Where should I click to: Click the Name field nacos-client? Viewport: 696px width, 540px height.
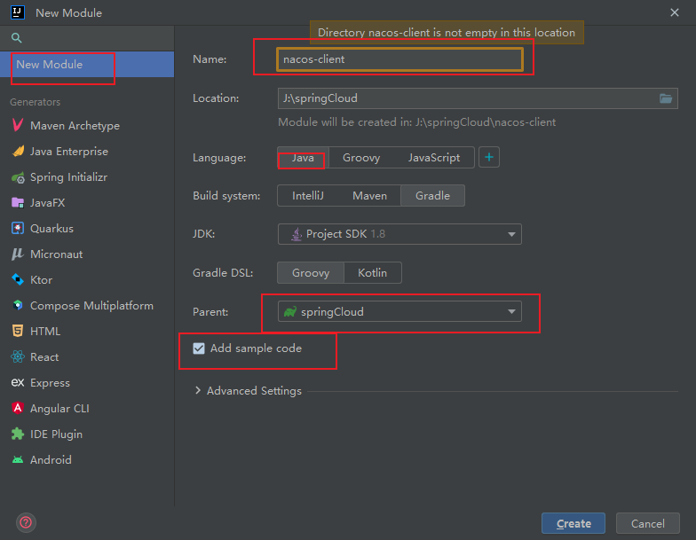click(x=399, y=59)
